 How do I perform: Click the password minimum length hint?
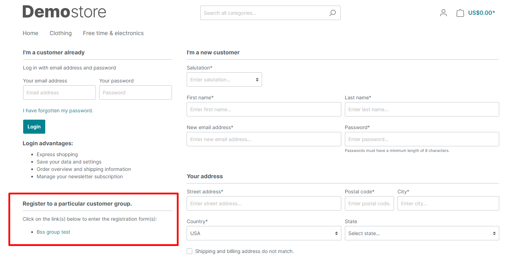point(397,151)
